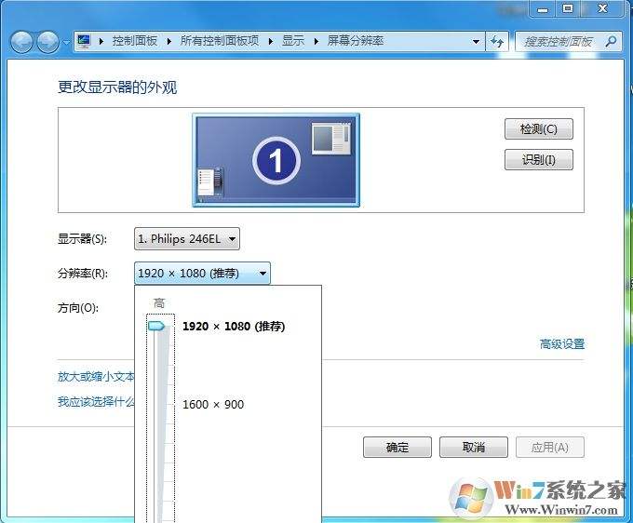The height and width of the screenshot is (523, 633).
Task: Select monitor 1 preview thumbnail
Action: 276,160
